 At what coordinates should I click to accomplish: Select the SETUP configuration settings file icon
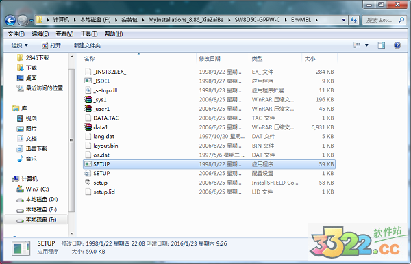(88, 173)
